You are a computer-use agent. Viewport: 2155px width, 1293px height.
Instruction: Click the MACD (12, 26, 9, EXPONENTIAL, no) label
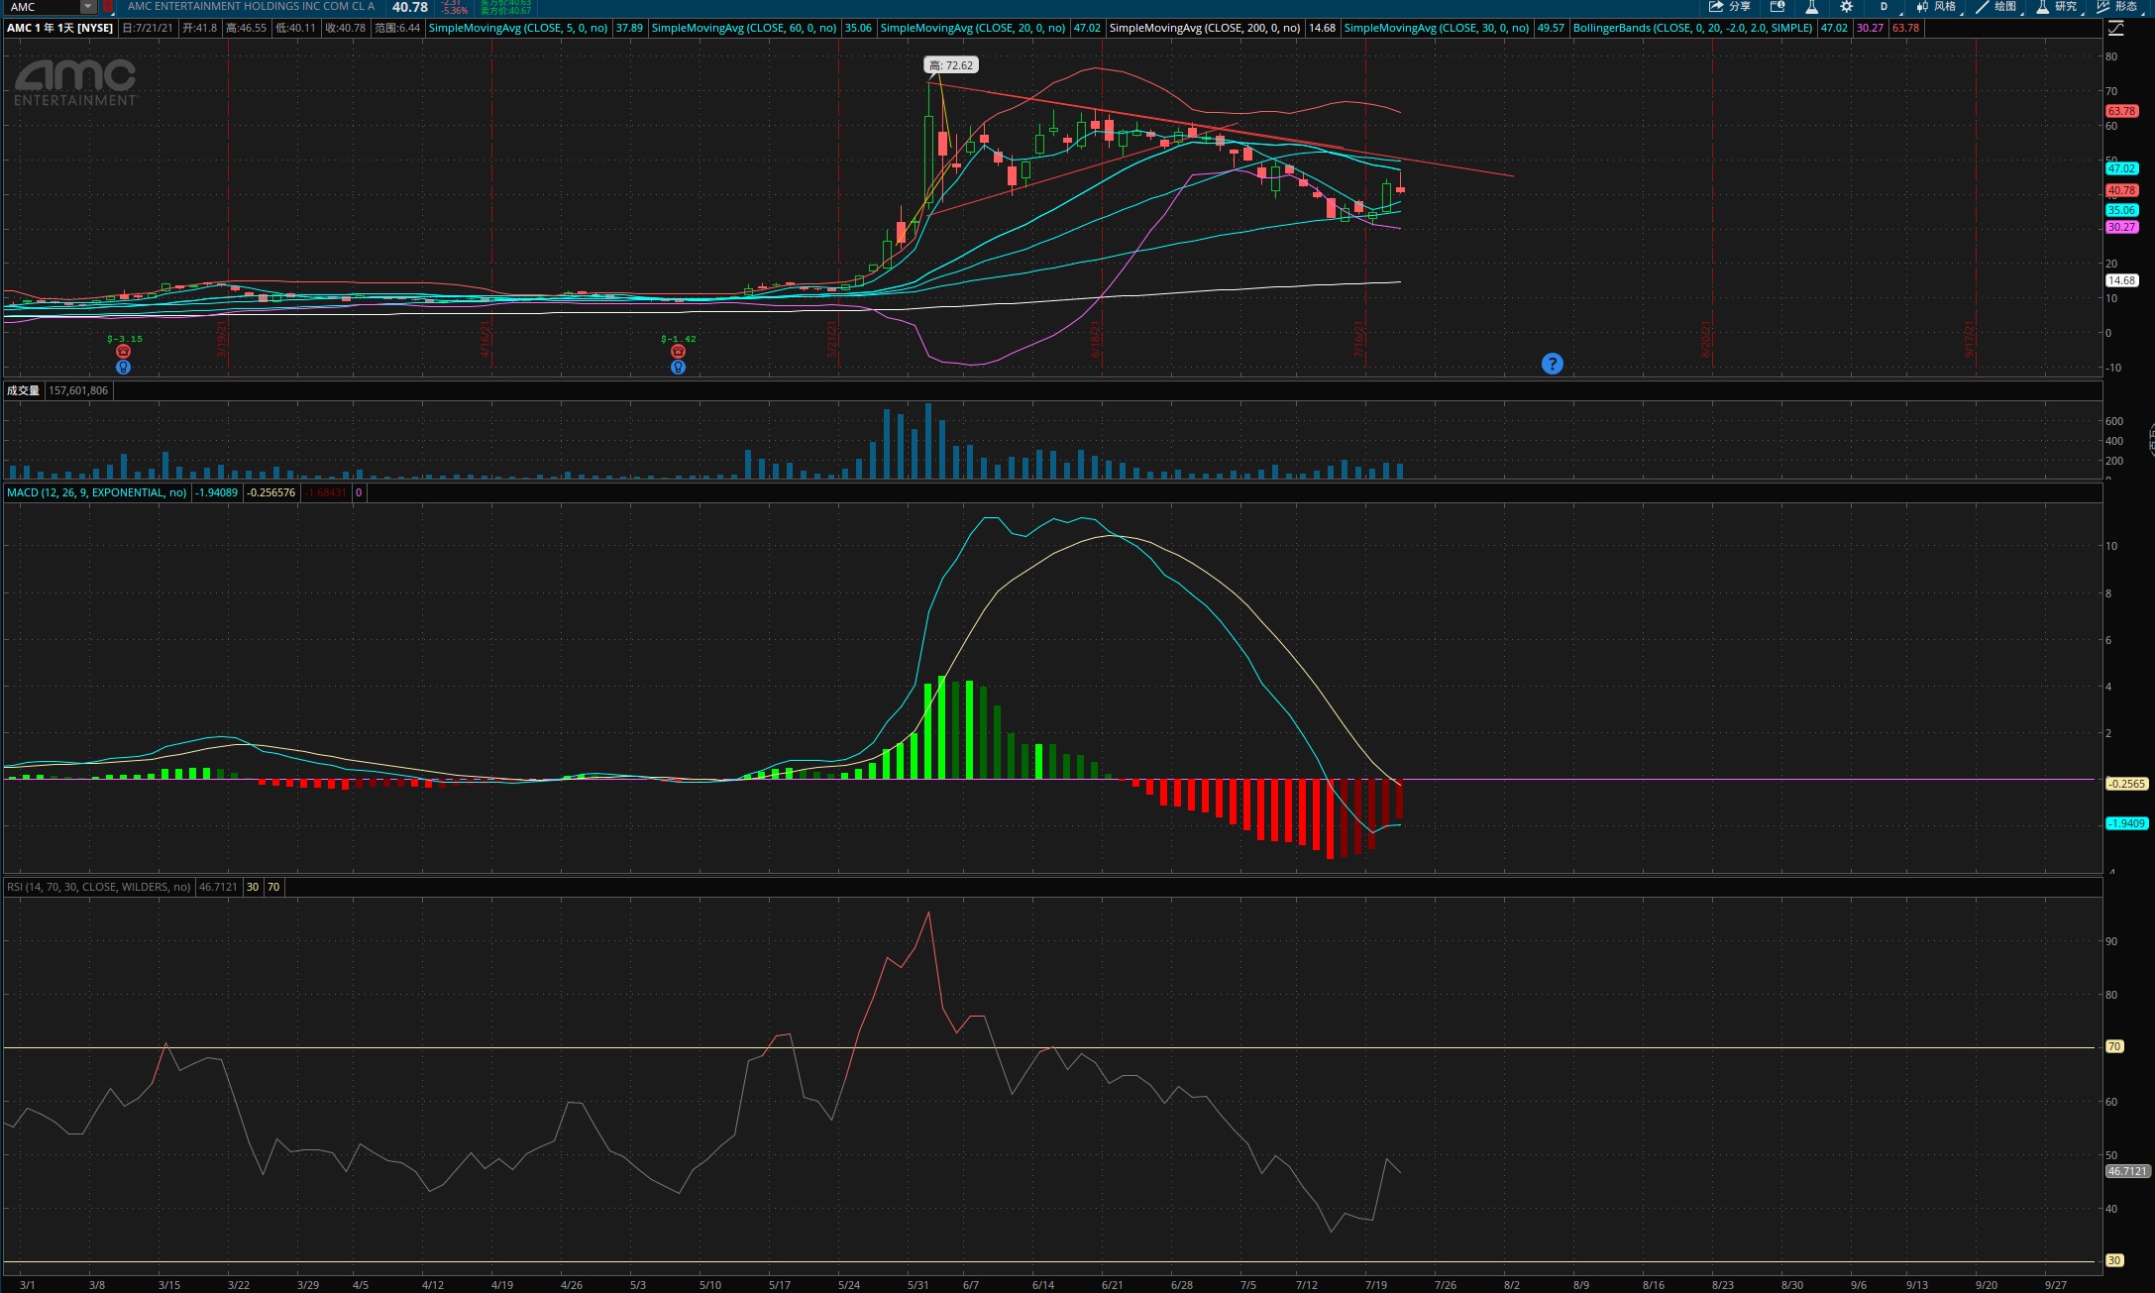tap(97, 492)
